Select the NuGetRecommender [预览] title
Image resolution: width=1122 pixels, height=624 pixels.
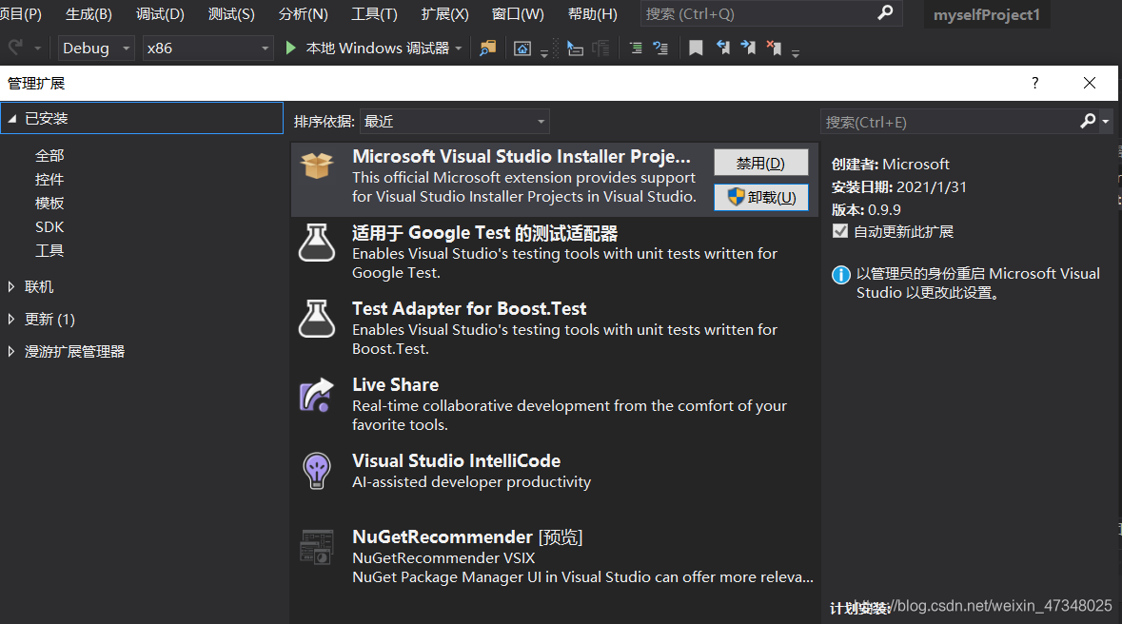[467, 536]
